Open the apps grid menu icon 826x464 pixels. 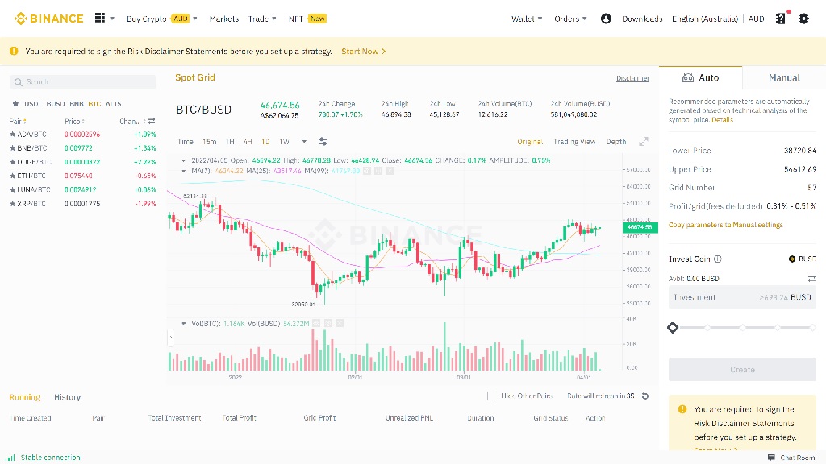click(x=99, y=18)
